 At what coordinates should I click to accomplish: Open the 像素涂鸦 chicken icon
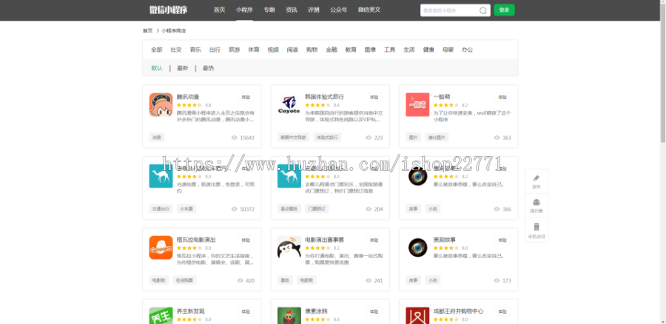coord(289,316)
